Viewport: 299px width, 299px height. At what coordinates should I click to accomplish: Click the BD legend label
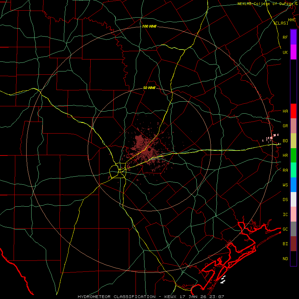[285, 141]
